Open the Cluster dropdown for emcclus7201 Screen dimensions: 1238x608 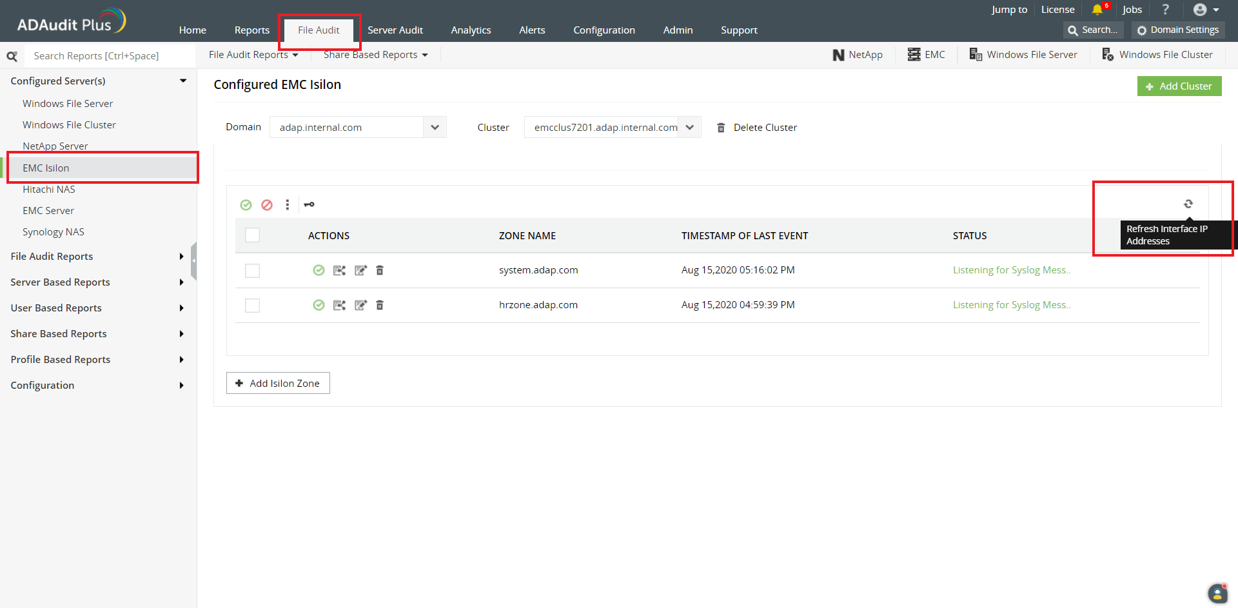[690, 127]
